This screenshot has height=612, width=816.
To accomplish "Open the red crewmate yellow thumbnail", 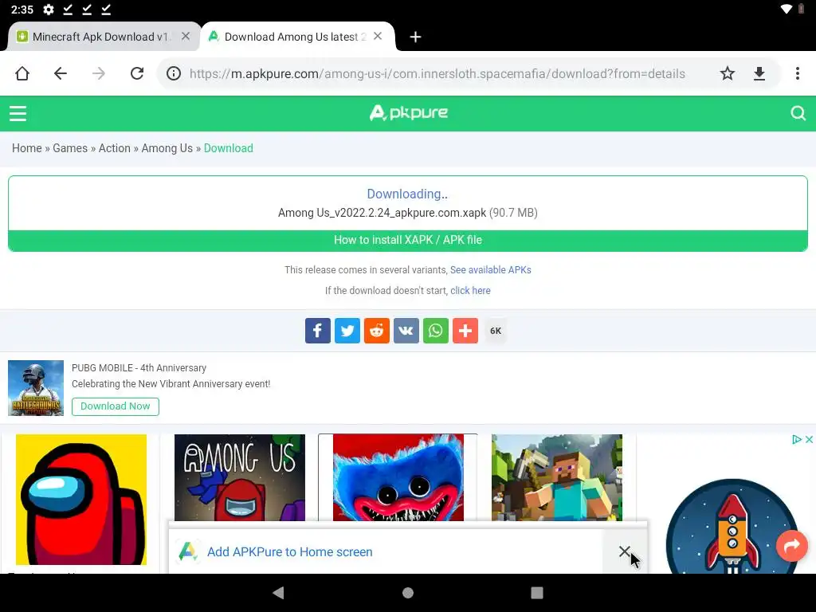I will pos(81,499).
